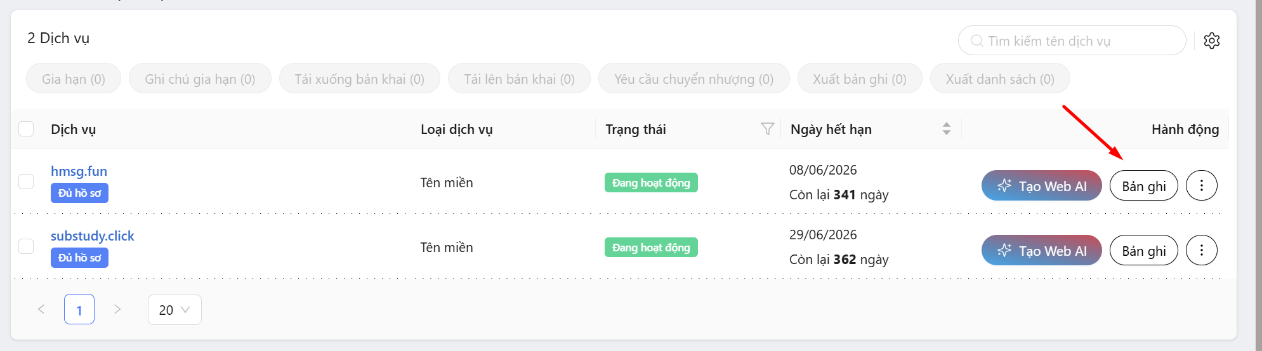1262x351 pixels.
Task: Sort by Ngày hết hạn arrows
Action: pyautogui.click(x=946, y=129)
